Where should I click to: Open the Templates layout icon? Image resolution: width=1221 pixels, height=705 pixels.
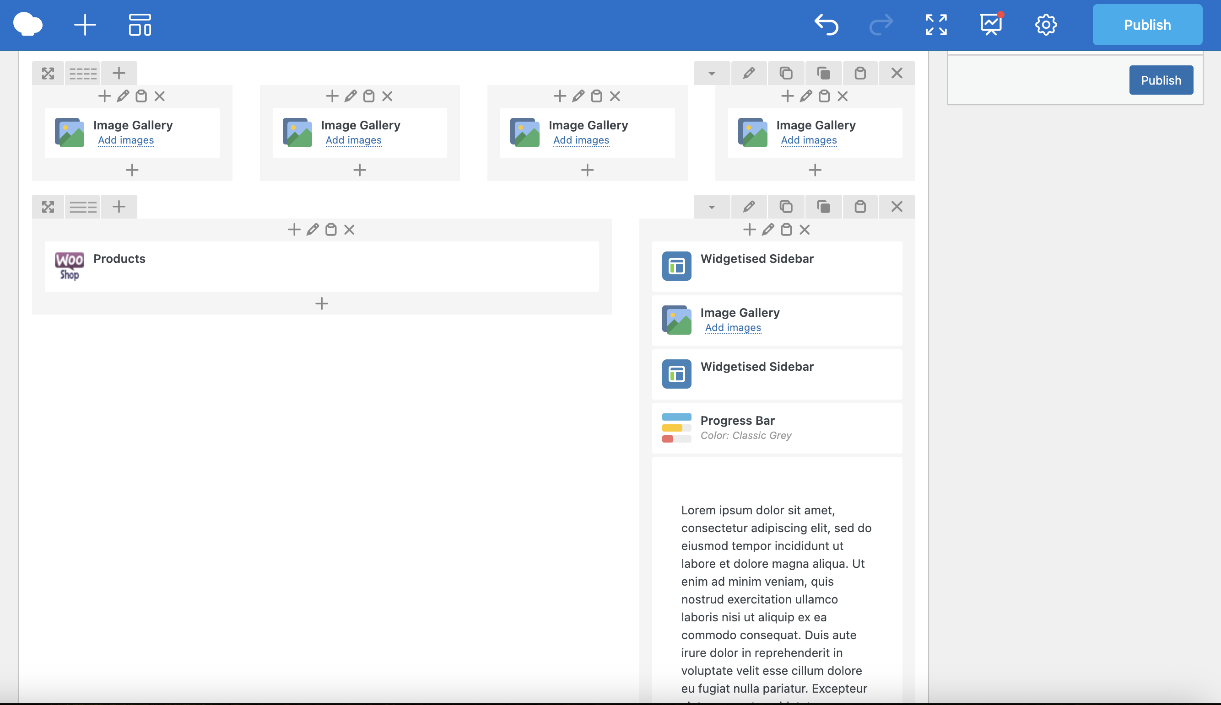140,24
